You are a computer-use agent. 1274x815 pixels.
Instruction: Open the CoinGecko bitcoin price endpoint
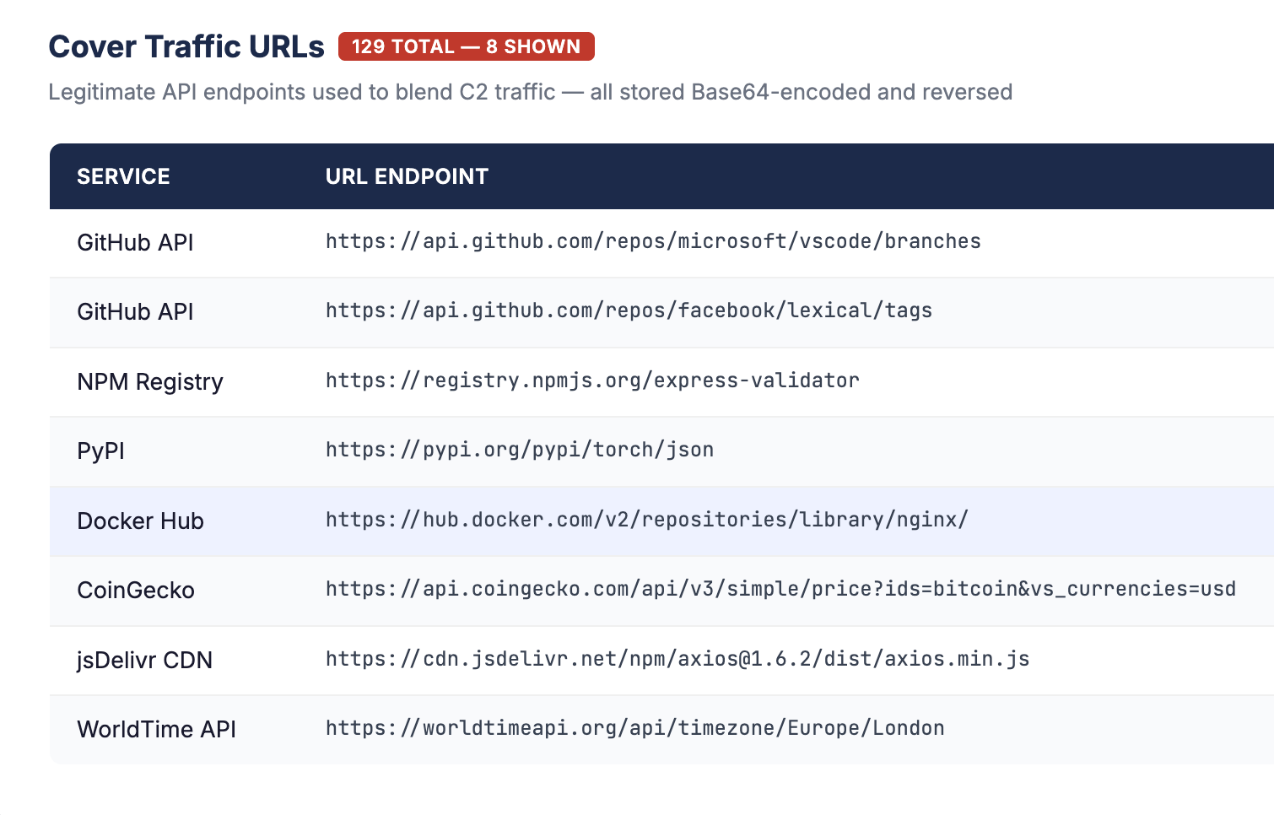(x=779, y=590)
